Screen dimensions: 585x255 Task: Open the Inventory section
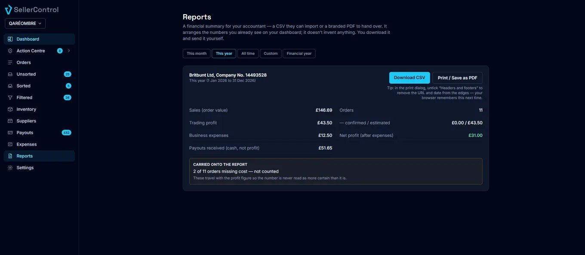click(39, 109)
